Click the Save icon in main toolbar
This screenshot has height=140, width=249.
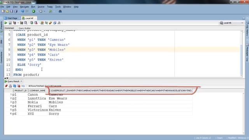(12, 11)
